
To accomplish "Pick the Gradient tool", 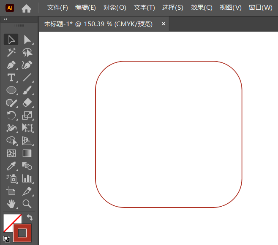I will coord(27,153).
